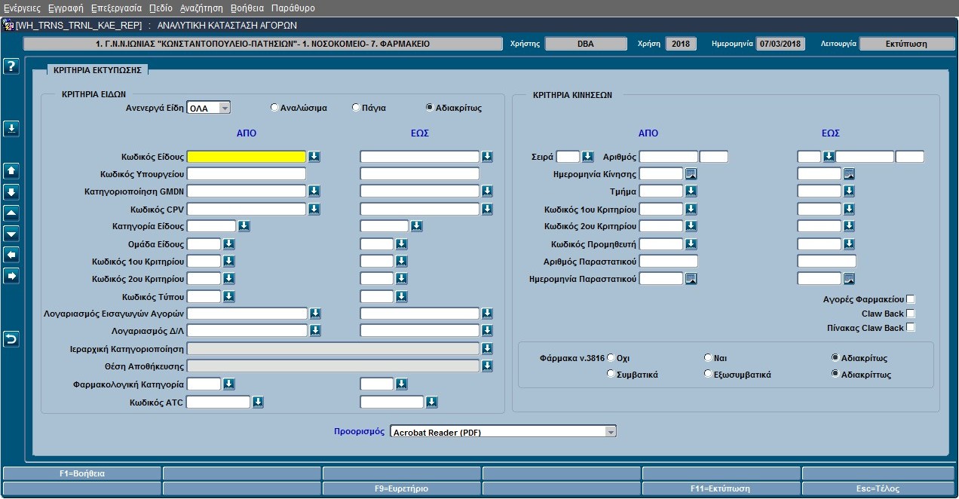Screen dimensions: 959x499
Task: Expand value list for Τμήμα ΕΩΣ
Action: click(x=849, y=191)
